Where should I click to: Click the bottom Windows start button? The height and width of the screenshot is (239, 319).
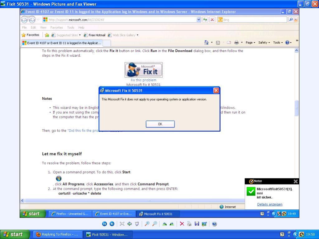(x=14, y=234)
